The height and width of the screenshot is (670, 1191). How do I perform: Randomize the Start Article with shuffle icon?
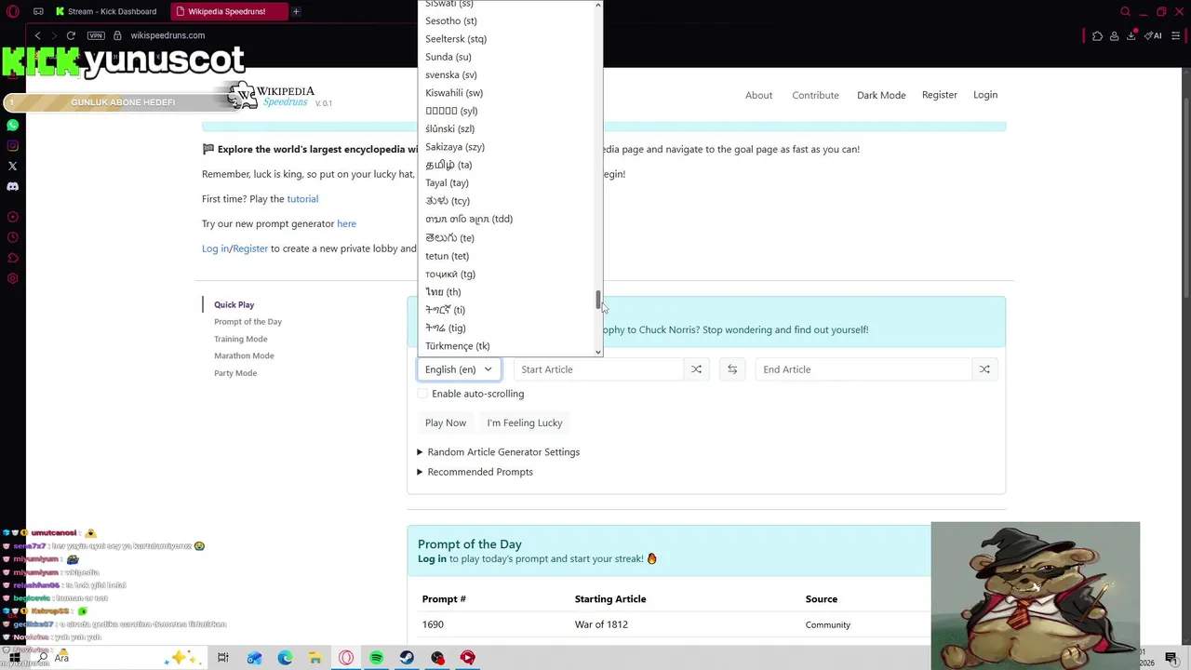[x=696, y=369]
